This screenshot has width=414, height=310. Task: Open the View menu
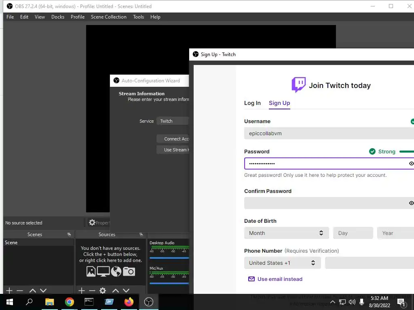tap(40, 17)
